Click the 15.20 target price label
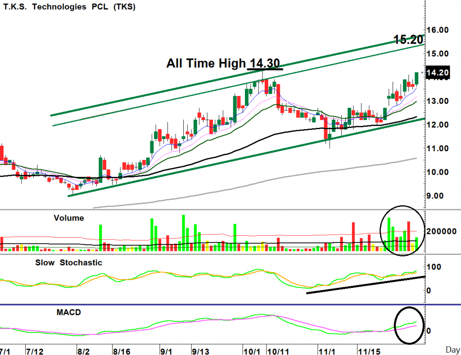 coord(409,40)
